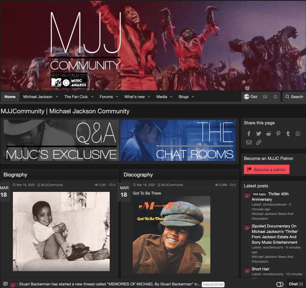Click Today at 3:23 AM timestamp
Screen dimensions: 306x288
click(x=213, y=285)
